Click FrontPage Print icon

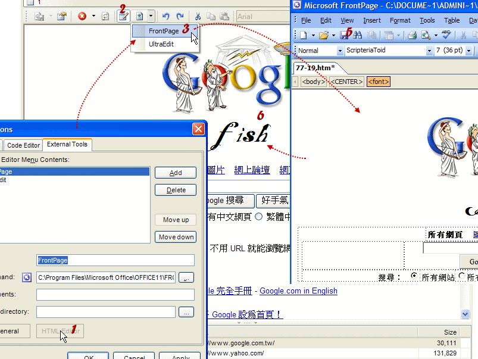(412, 35)
